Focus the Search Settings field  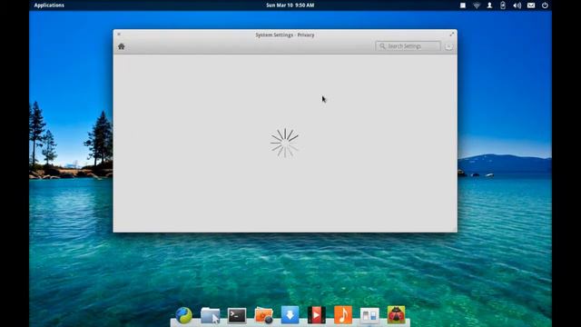[x=408, y=46]
